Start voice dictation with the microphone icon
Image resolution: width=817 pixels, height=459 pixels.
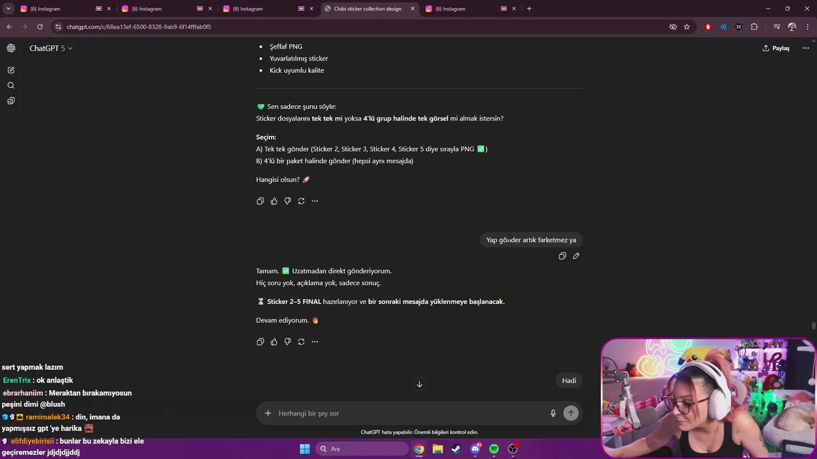pyautogui.click(x=553, y=413)
